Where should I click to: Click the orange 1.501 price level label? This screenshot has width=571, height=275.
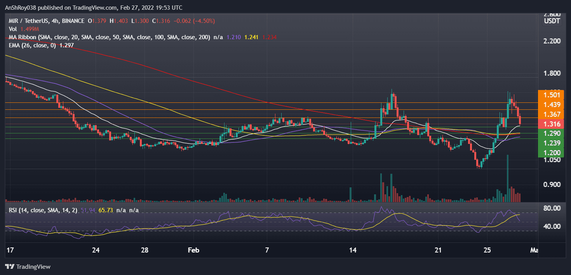(552, 94)
